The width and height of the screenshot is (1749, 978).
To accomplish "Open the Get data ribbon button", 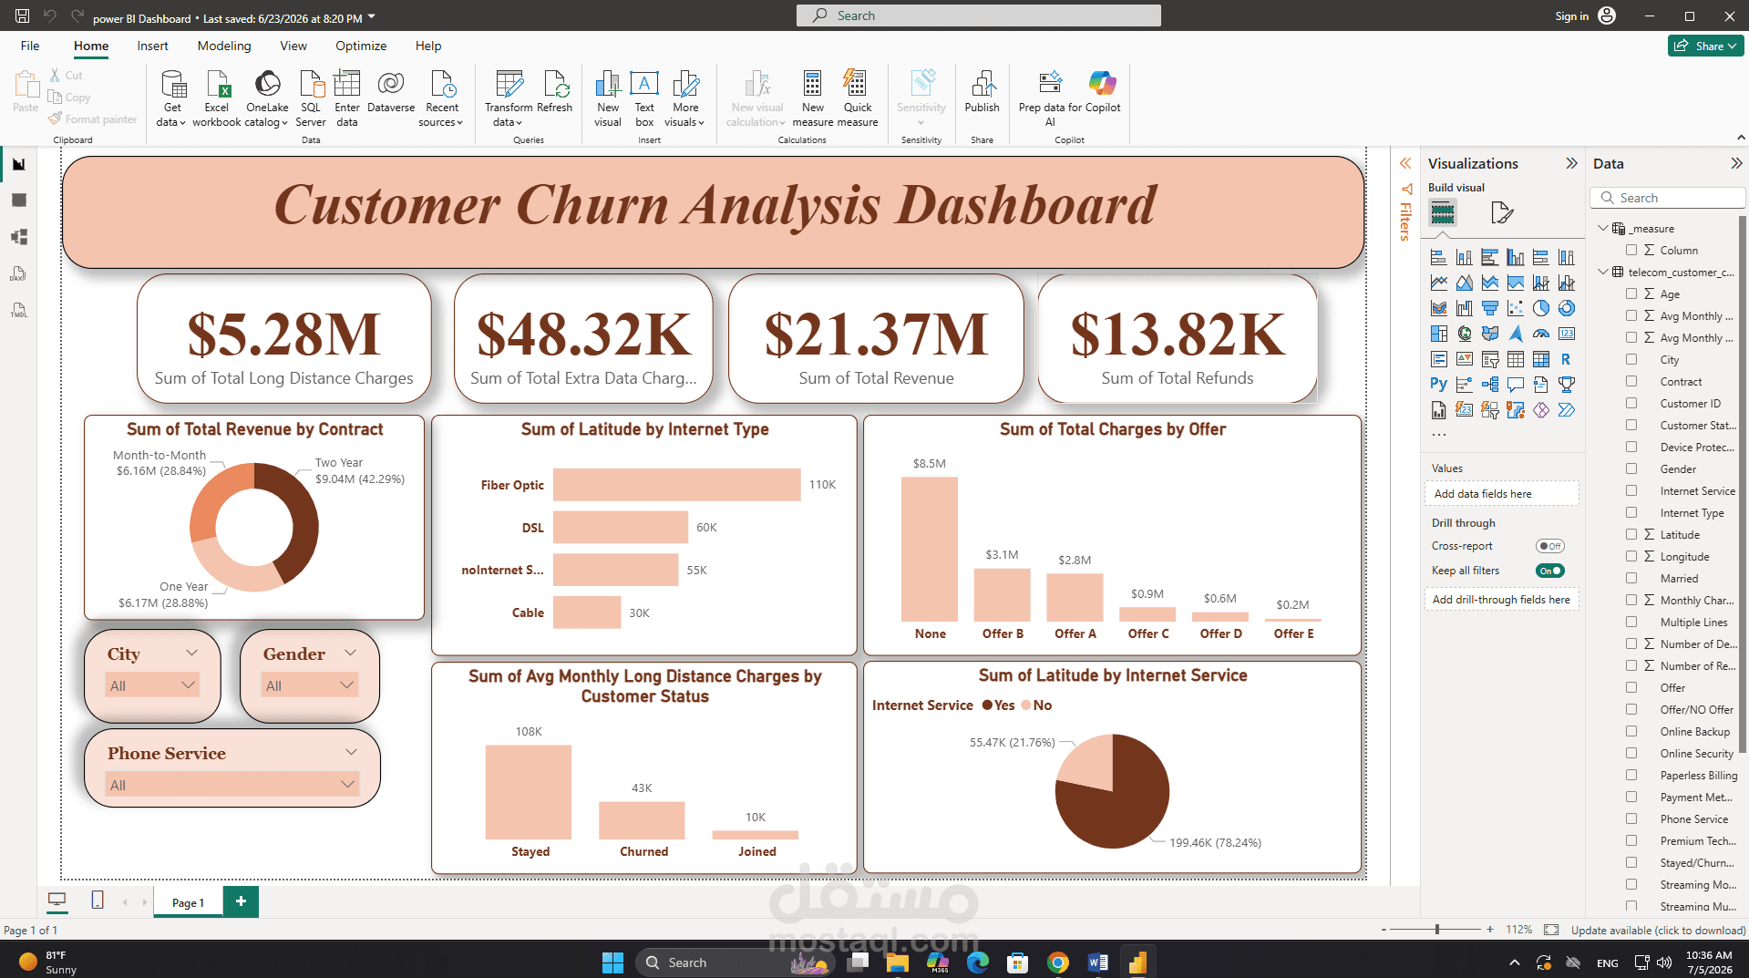I will click(171, 98).
